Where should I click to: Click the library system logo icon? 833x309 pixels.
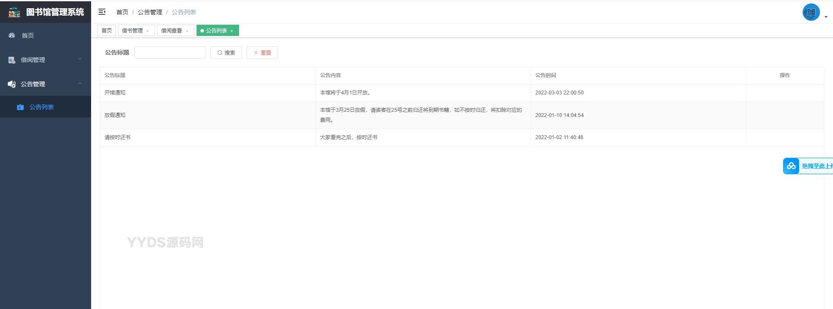coord(14,12)
